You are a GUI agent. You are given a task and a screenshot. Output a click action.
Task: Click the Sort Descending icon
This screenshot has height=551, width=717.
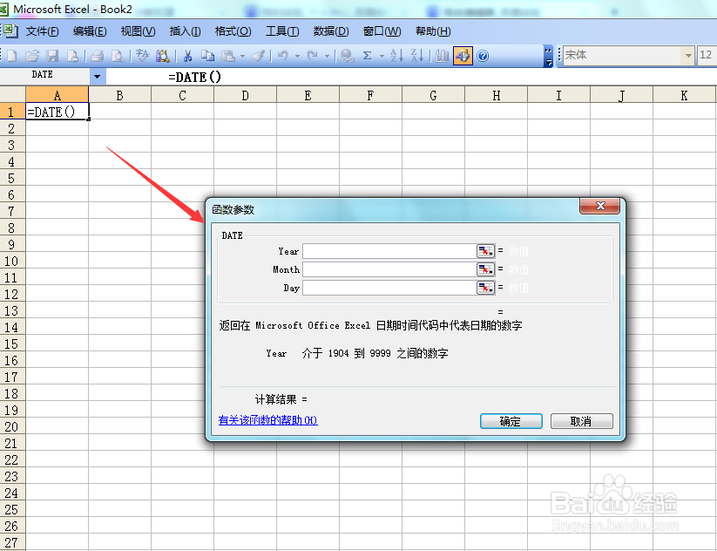417,56
